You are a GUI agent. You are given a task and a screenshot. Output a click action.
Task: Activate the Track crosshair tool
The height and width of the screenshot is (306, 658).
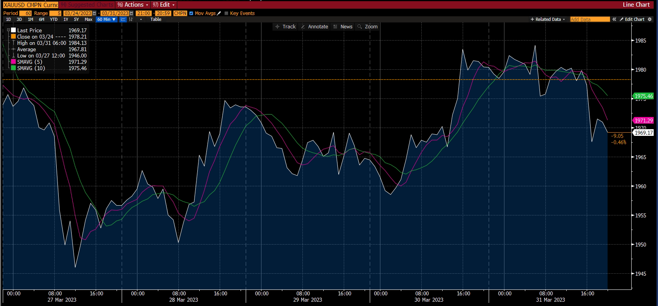click(285, 27)
